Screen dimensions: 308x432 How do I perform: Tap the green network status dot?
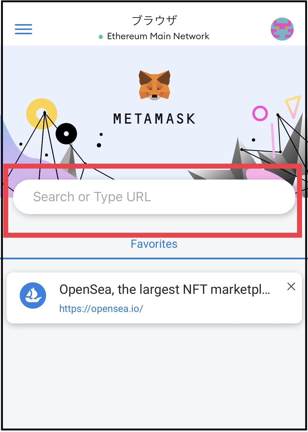point(100,36)
